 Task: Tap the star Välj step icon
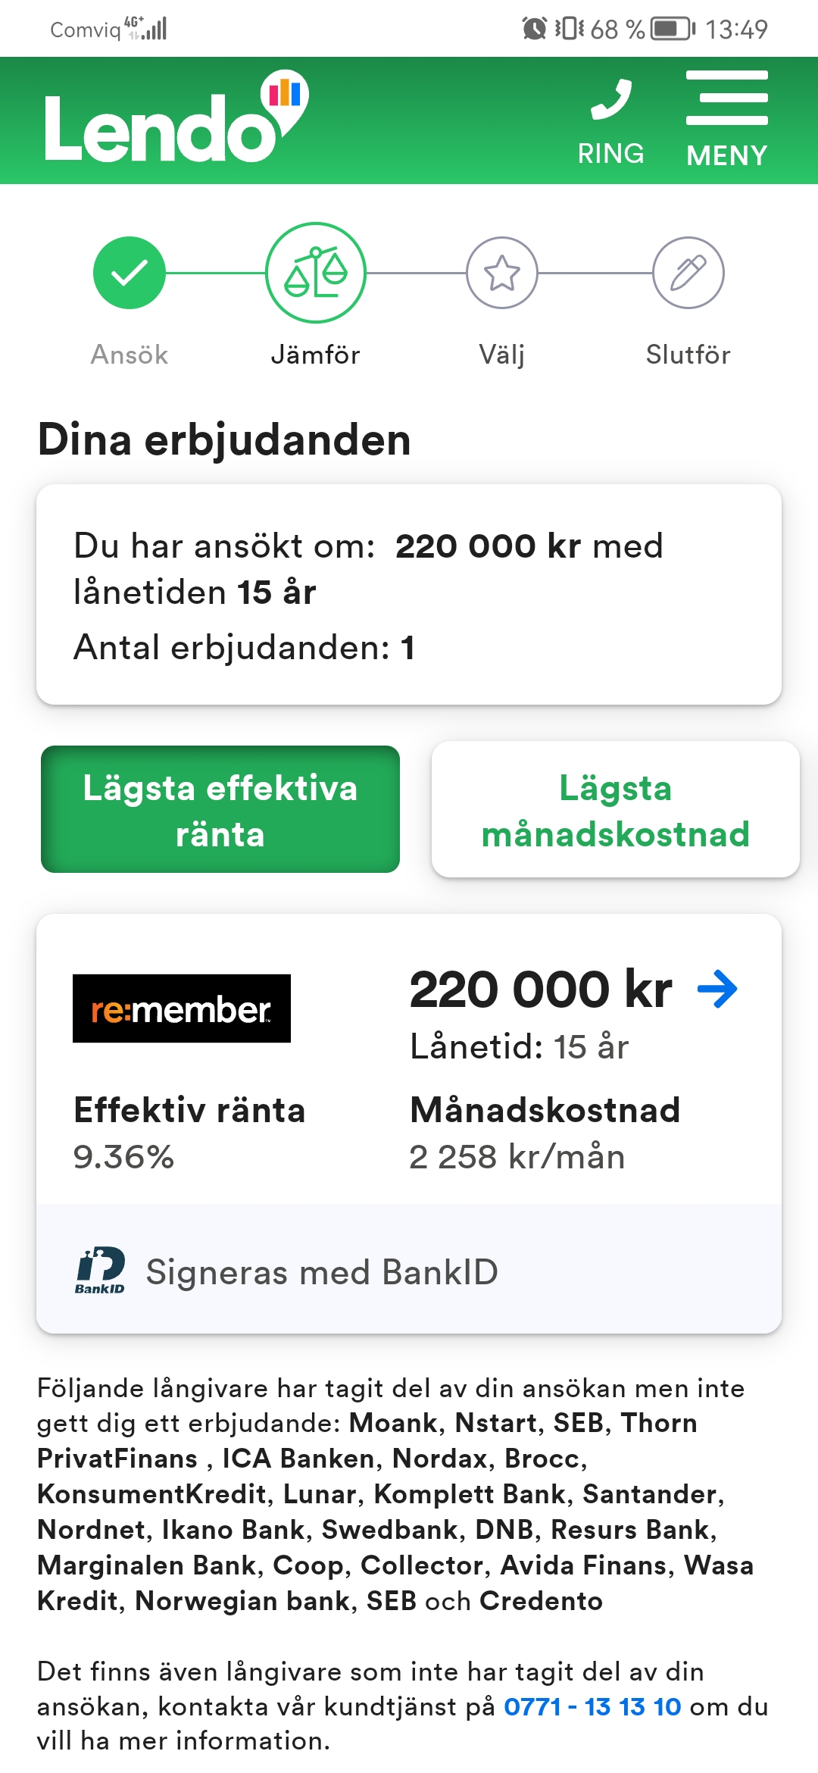[x=502, y=273]
